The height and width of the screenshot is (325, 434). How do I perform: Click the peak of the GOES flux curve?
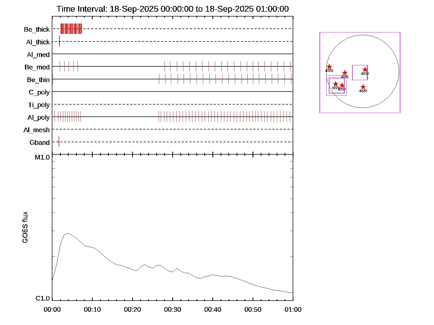pyautogui.click(x=68, y=233)
